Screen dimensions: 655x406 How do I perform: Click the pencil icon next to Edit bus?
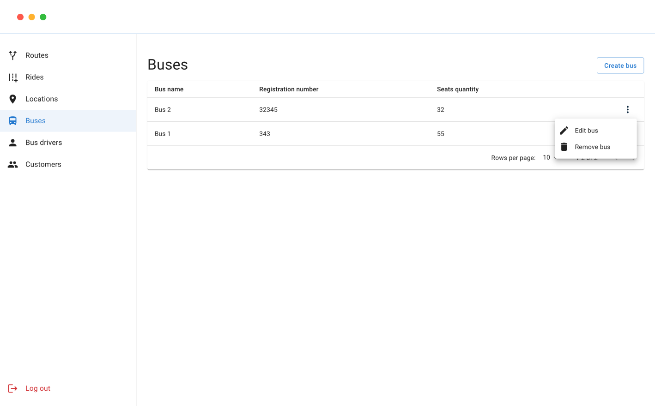(x=564, y=130)
